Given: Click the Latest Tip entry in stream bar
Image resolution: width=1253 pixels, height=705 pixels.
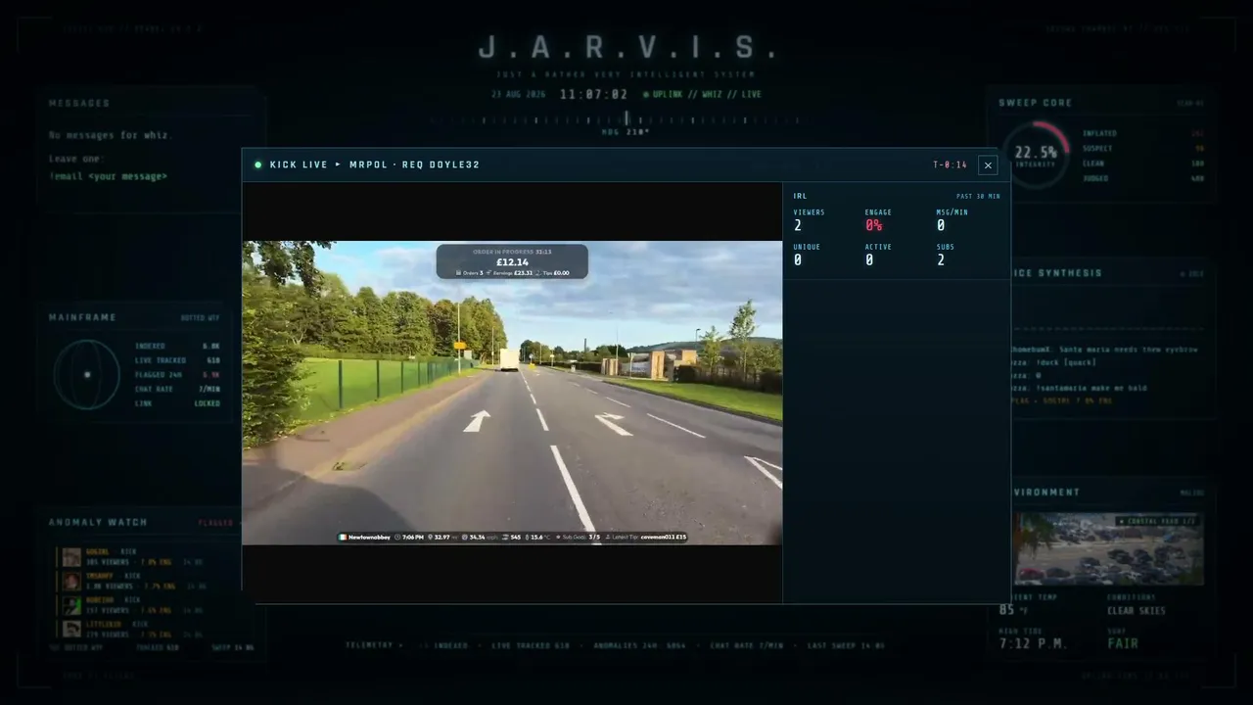Looking at the screenshot, I should click(646, 538).
